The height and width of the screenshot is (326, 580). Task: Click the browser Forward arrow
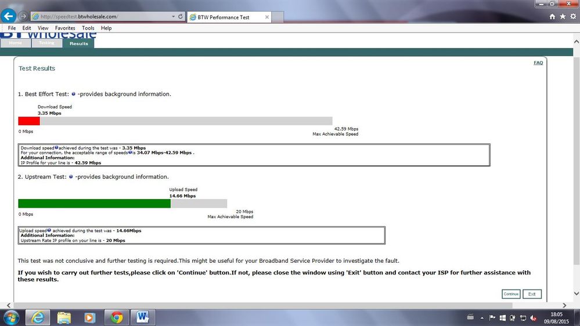23,16
